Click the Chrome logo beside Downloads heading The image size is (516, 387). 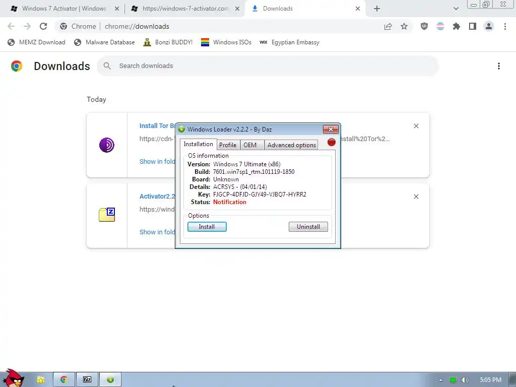[x=17, y=66]
